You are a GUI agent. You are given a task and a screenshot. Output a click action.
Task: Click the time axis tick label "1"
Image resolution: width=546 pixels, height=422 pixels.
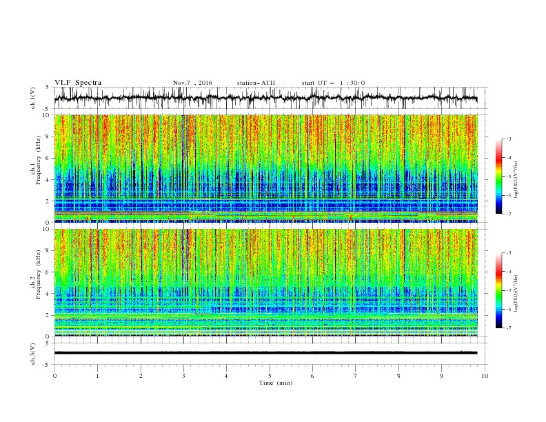(97, 376)
